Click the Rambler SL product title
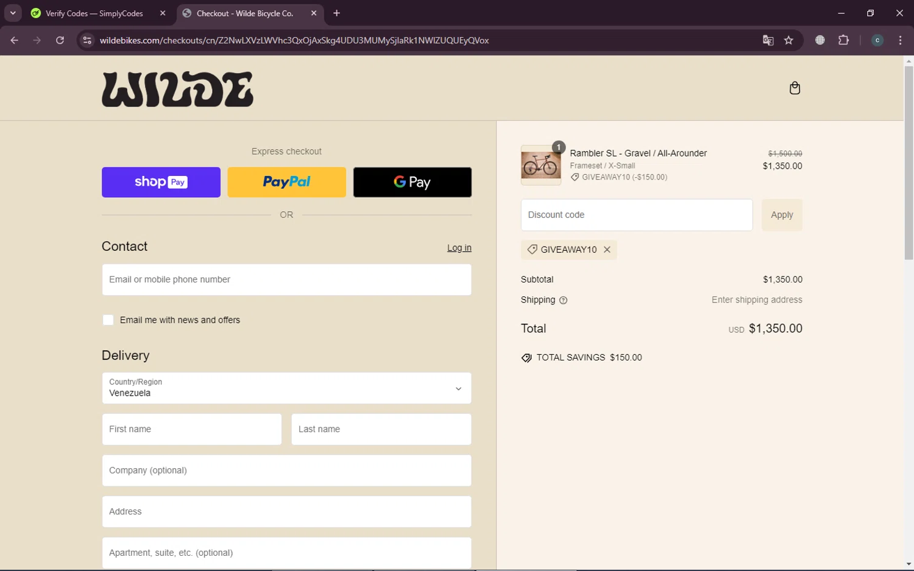Viewport: 914px width, 571px height. click(x=638, y=153)
